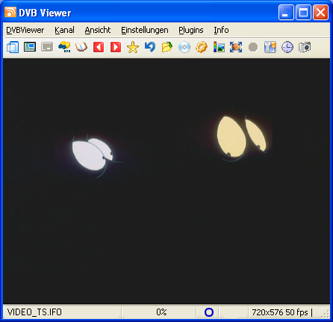
Task: Open the EPG book icon
Action: (81, 47)
